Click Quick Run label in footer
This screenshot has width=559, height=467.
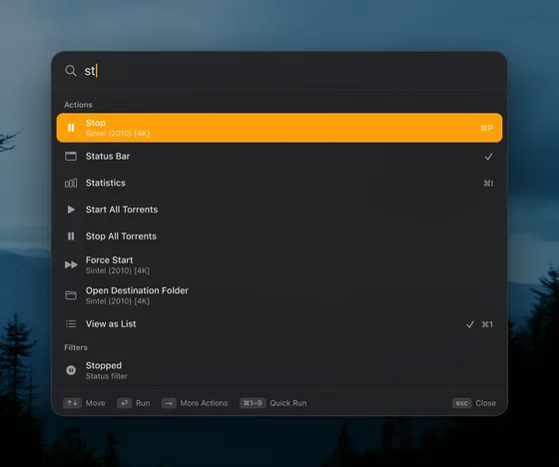(288, 403)
